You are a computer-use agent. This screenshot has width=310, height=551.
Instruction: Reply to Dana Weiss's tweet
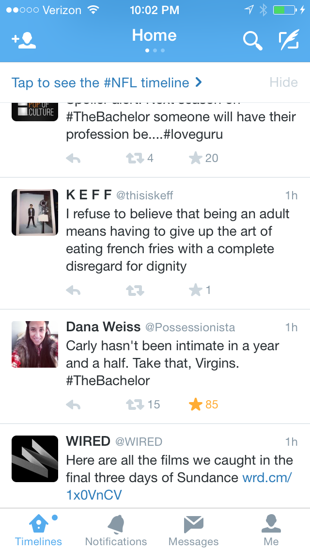(73, 405)
